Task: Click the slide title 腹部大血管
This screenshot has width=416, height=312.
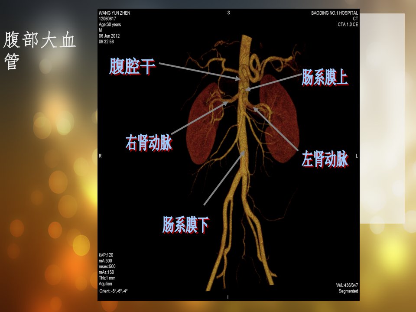Action: (40, 50)
